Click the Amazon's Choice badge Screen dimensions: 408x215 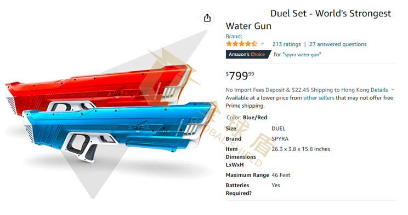(x=248, y=54)
